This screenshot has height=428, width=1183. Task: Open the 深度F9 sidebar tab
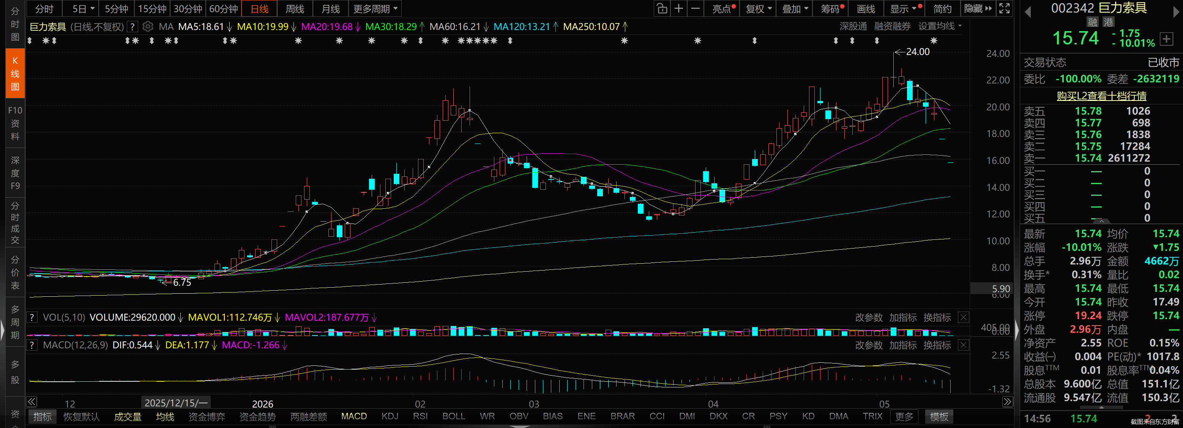point(15,173)
